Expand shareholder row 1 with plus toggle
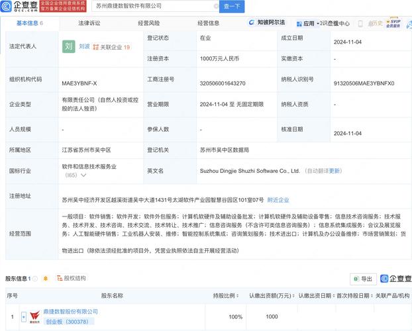This screenshot has width=412, height=331. [x=24, y=317]
